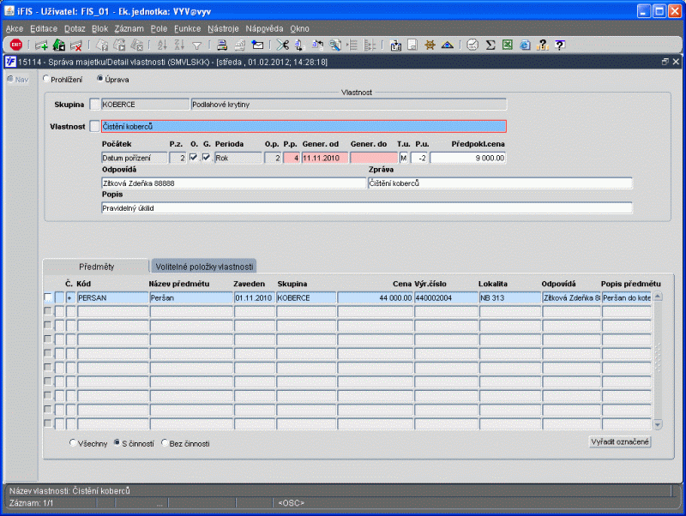Click the T.u. field showing M

coord(403,158)
